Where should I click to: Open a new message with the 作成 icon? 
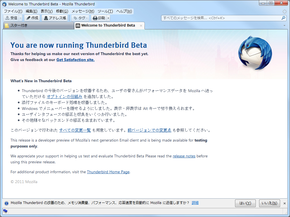pyautogui.click(x=32, y=18)
